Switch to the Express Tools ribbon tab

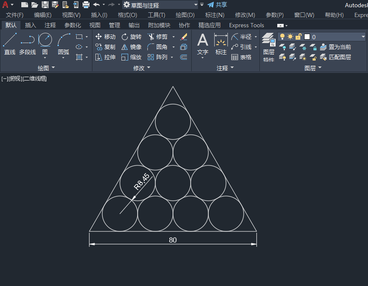click(247, 25)
